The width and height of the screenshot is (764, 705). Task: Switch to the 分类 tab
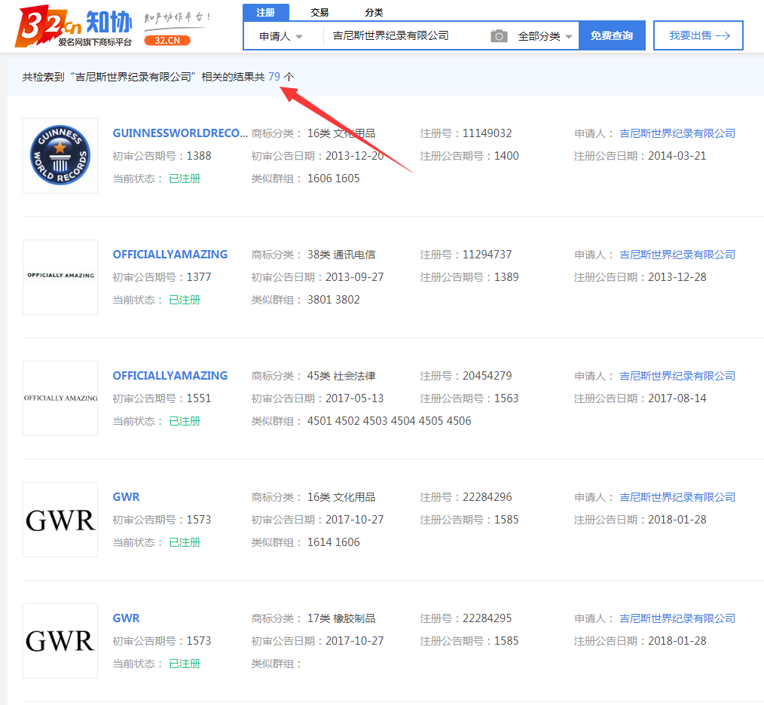tap(374, 12)
